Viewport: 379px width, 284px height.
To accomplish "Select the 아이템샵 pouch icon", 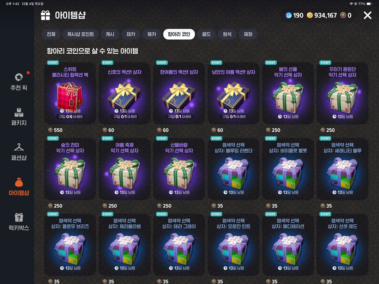I will (x=19, y=182).
